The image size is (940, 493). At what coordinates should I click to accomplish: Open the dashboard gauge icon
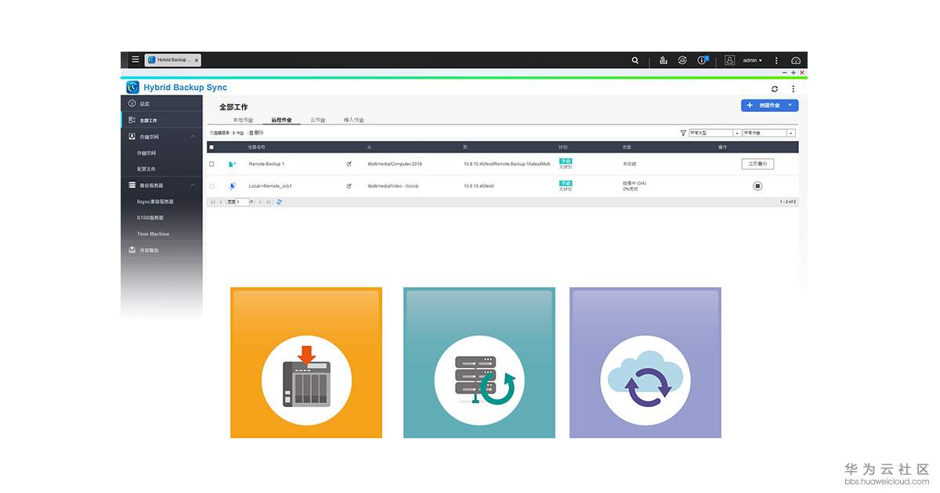click(796, 60)
